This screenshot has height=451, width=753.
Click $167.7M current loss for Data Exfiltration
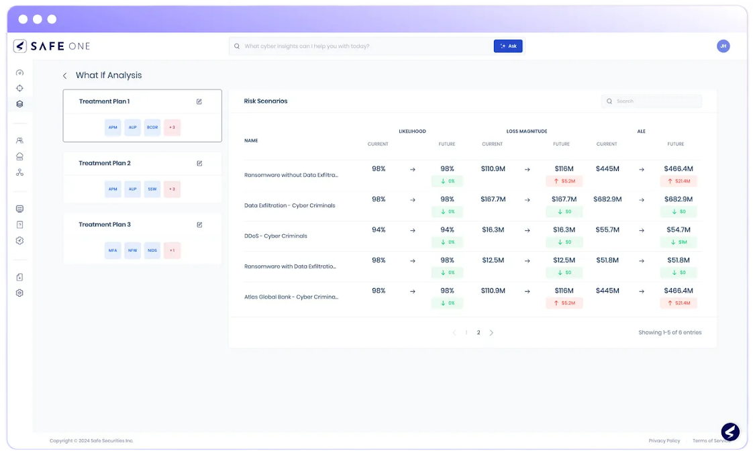click(493, 199)
